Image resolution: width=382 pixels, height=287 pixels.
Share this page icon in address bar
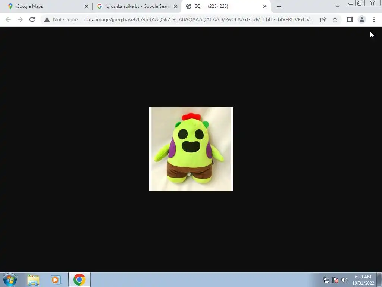tap(323, 19)
